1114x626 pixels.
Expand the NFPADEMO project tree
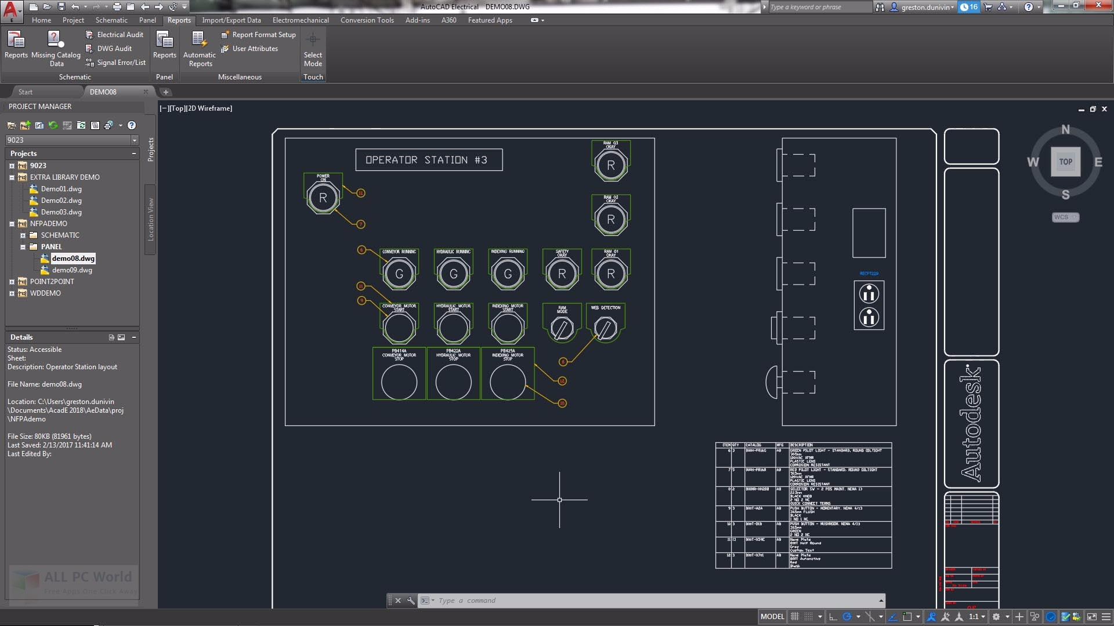12,223
